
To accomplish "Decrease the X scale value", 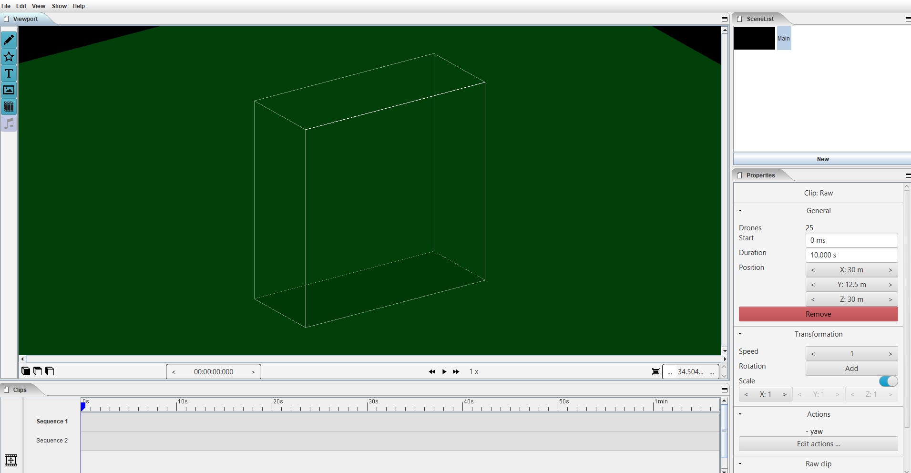I will [x=746, y=394].
